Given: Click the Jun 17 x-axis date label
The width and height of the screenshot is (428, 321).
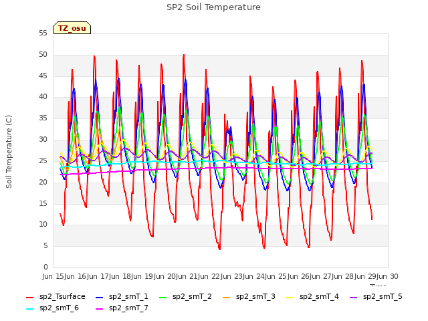Looking at the screenshot, I should coord(98,276).
